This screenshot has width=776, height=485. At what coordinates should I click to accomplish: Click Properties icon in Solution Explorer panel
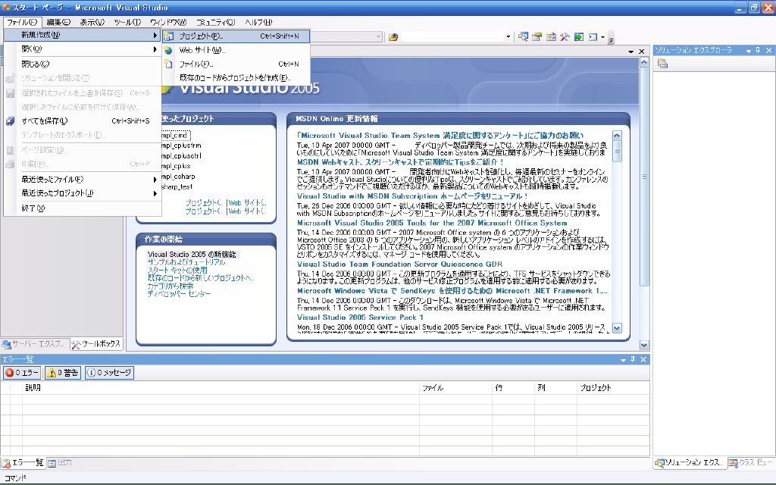click(662, 64)
